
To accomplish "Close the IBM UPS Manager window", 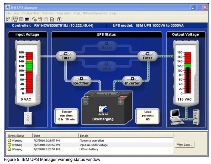I will pos(205,8).
